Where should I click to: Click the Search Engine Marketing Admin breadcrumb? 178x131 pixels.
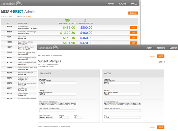pyautogui.click(x=48, y=126)
